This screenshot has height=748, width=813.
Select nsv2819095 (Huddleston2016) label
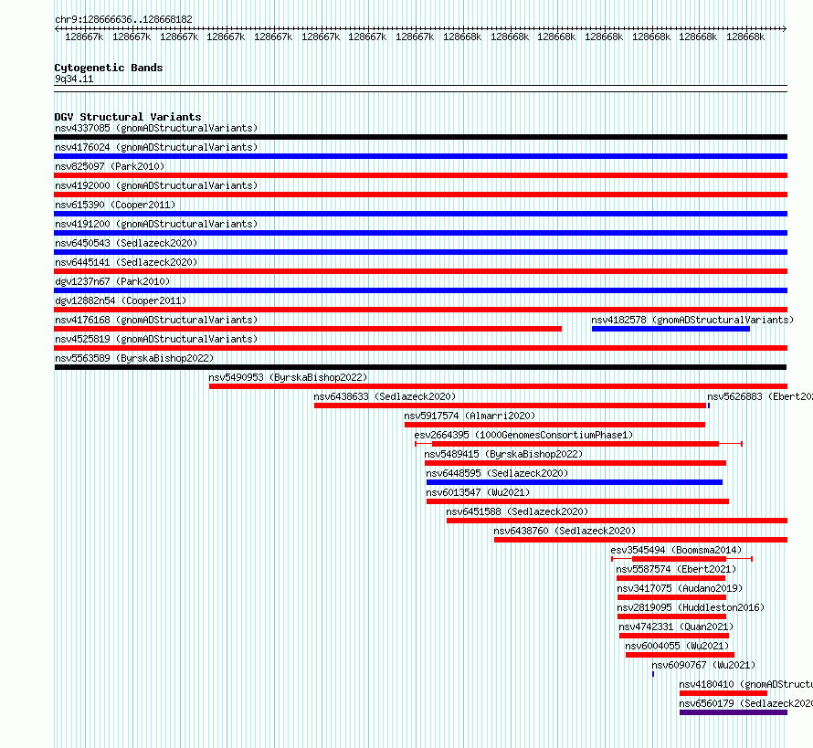point(691,607)
